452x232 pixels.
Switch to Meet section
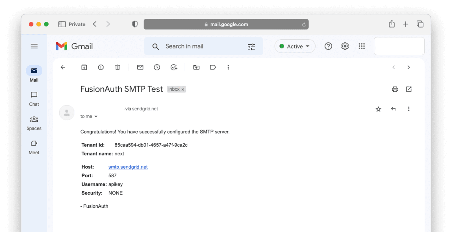pyautogui.click(x=34, y=147)
